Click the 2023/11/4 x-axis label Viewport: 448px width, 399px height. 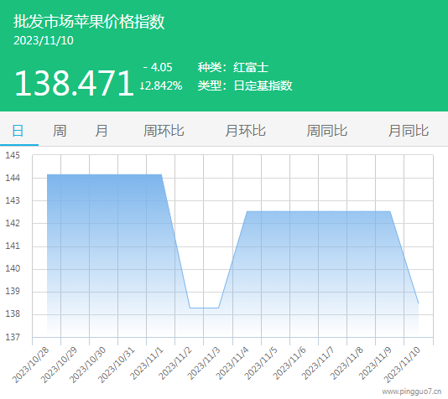coord(232,364)
